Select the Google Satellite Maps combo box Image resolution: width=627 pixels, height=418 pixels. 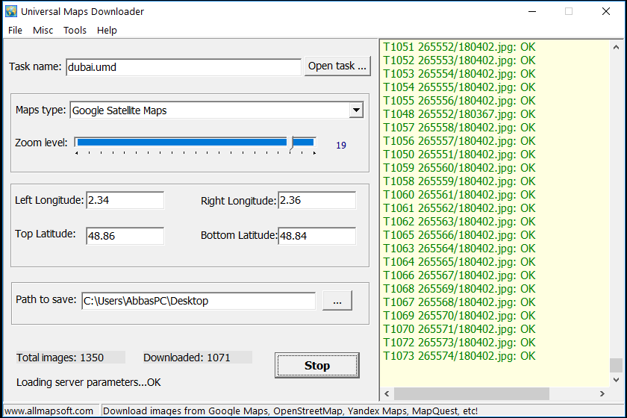click(x=216, y=110)
